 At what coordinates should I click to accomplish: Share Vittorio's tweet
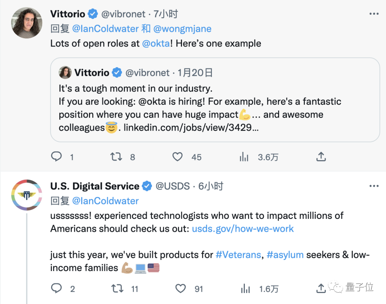tap(321, 157)
